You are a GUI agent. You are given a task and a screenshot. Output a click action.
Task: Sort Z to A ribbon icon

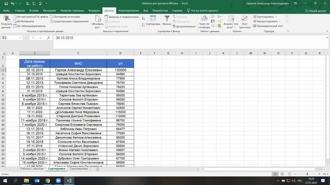tap(143, 25)
